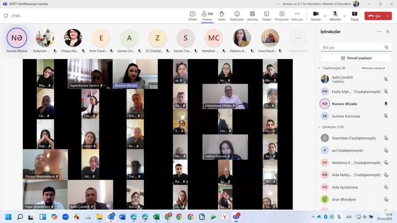This screenshot has height=223, width=397.
Task: Mute Nuranə Əlizadə's microphone in participant list
Action: coord(386,104)
